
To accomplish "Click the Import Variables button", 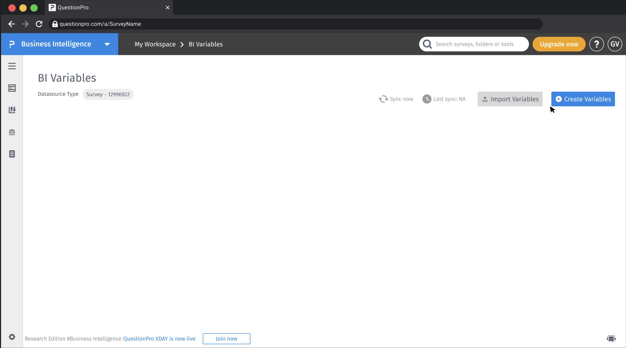I will 510,99.
